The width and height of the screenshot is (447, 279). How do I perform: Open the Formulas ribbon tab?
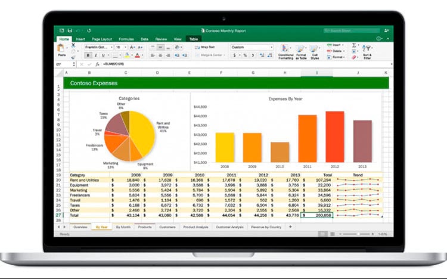[x=126, y=39]
